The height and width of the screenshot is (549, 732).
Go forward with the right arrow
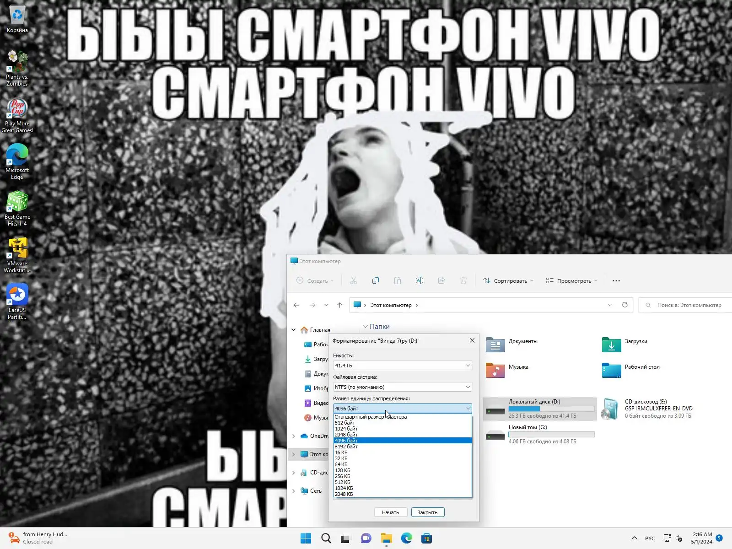(312, 305)
